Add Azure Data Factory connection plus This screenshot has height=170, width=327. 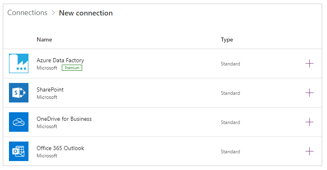tap(309, 63)
